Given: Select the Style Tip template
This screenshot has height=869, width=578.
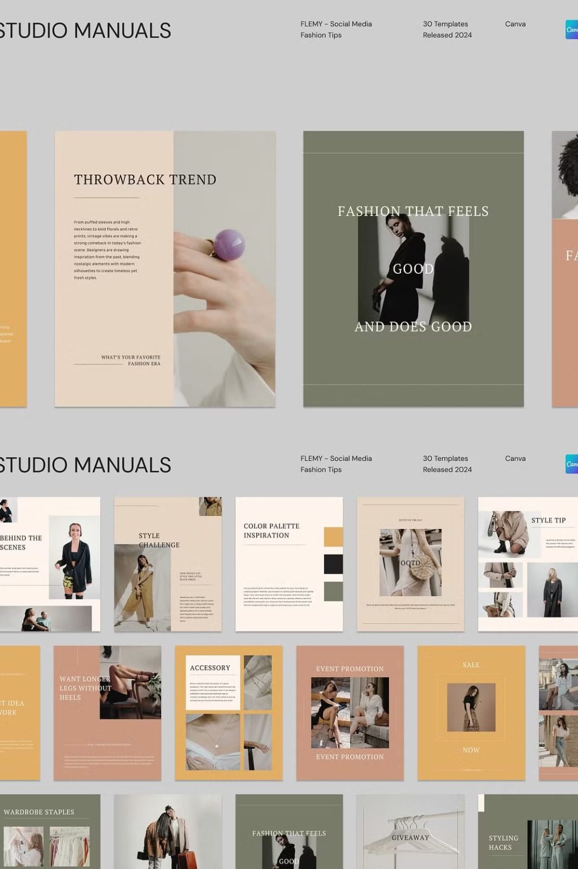Looking at the screenshot, I should (x=528, y=564).
